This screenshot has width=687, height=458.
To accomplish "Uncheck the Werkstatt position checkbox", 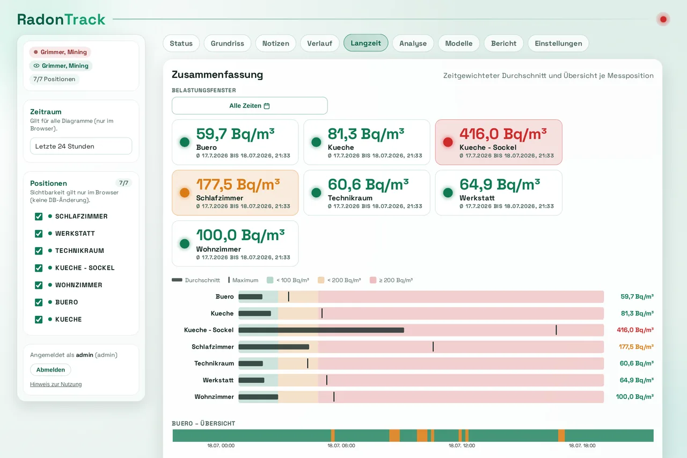I will coord(39,234).
